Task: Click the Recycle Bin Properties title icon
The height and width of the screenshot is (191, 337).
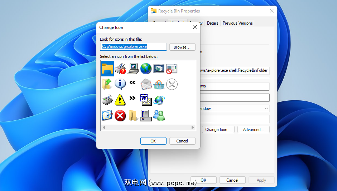Action: click(x=153, y=11)
